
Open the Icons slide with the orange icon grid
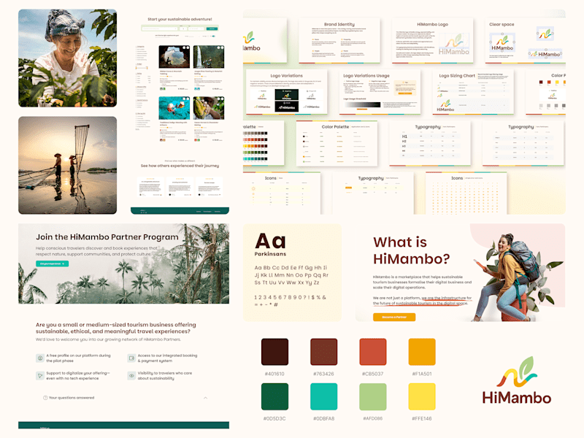point(466,193)
